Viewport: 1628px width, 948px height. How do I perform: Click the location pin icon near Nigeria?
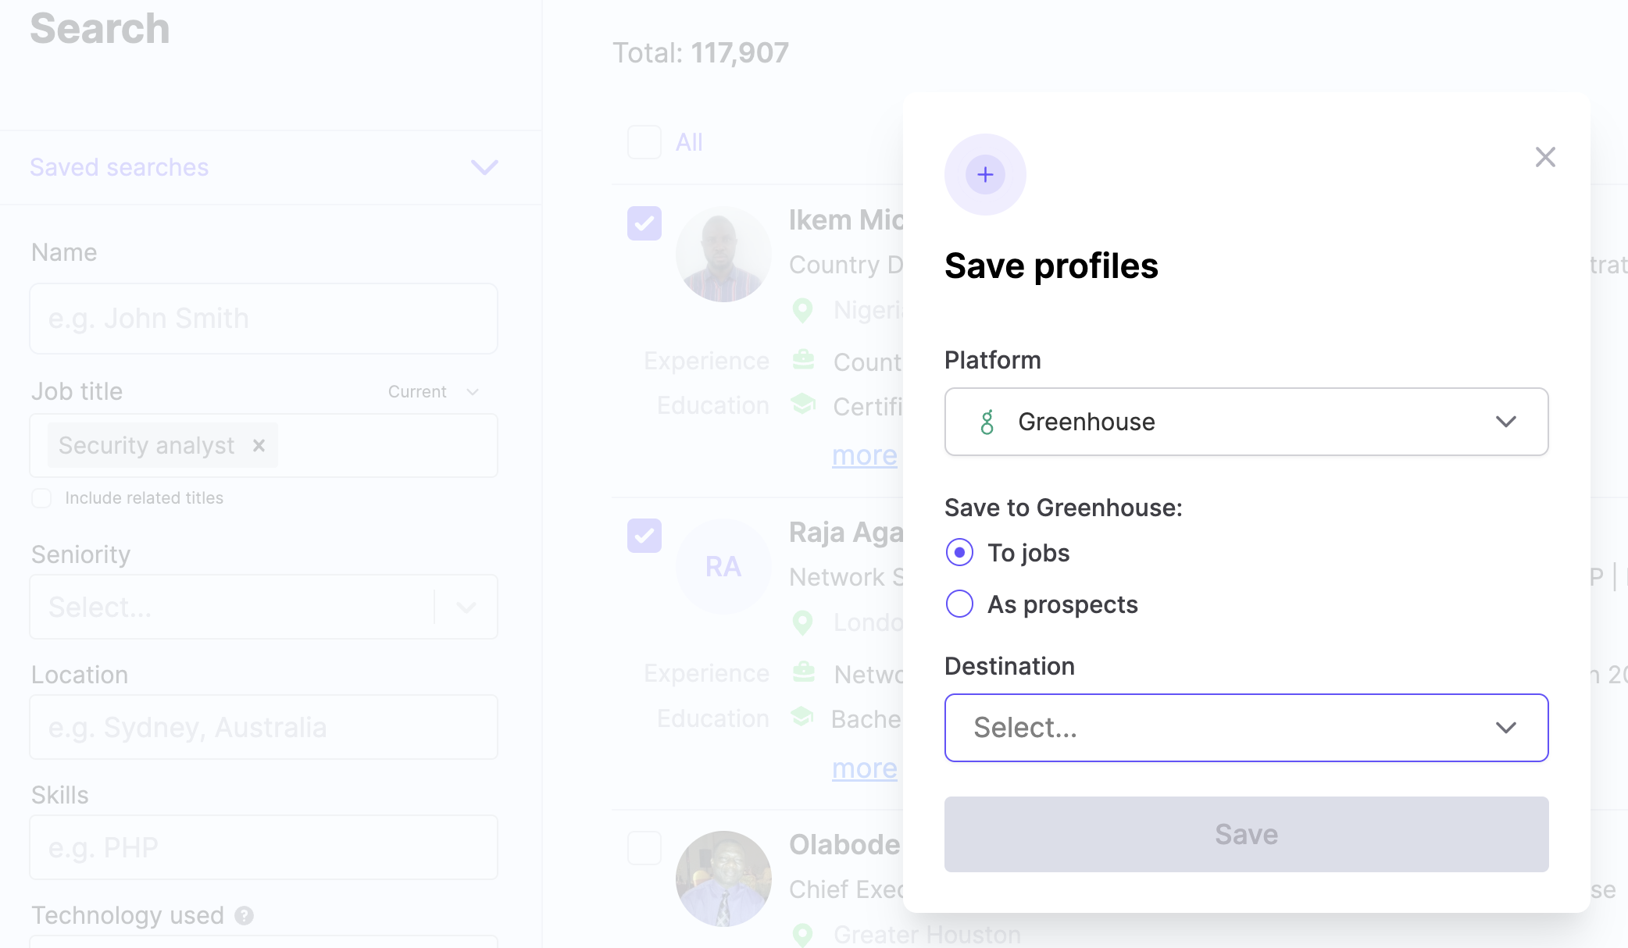802,311
